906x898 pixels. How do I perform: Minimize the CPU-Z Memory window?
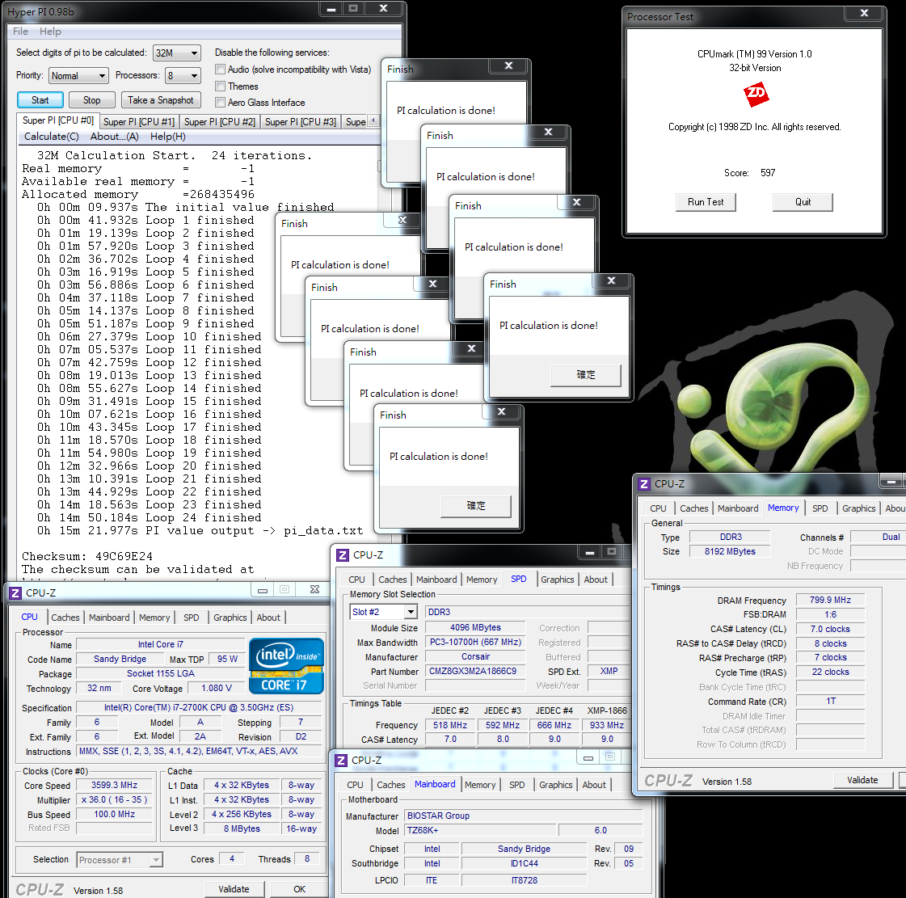(891, 481)
